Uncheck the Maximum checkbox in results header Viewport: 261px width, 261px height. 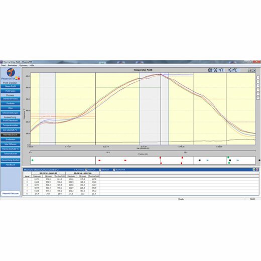[86, 170]
